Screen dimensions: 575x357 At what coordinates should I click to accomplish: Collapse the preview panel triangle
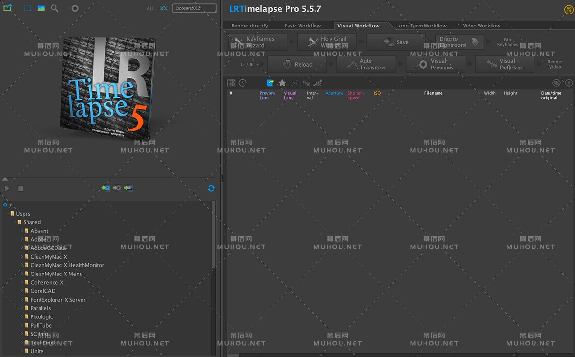tap(5, 179)
